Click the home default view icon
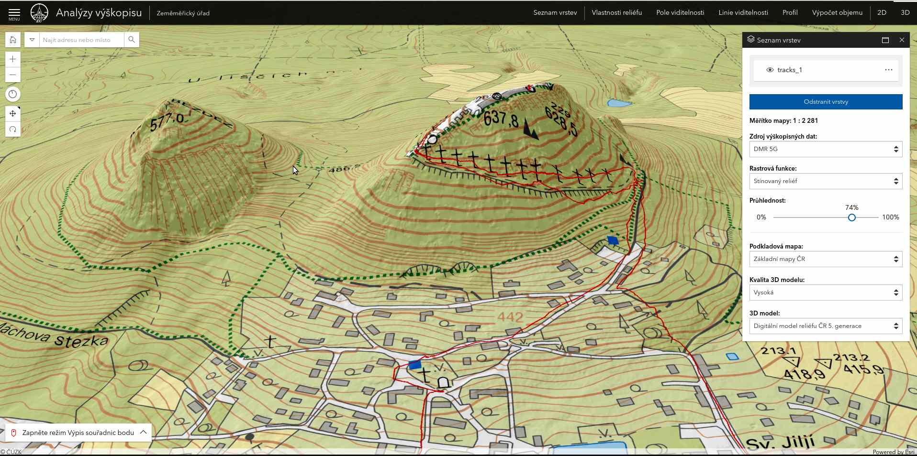The width and height of the screenshot is (917, 456). (x=13, y=40)
